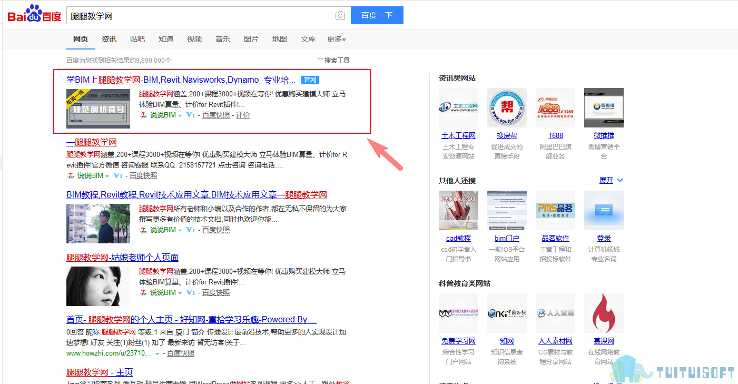The image size is (738, 384).
Task: Open the 学BIM上腿腿教学网 result title
Action: coord(181,80)
